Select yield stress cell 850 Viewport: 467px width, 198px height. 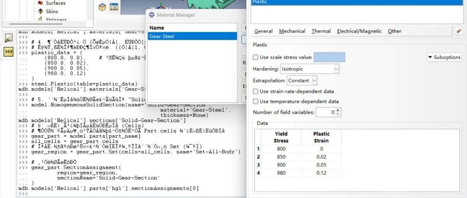[x=281, y=157]
